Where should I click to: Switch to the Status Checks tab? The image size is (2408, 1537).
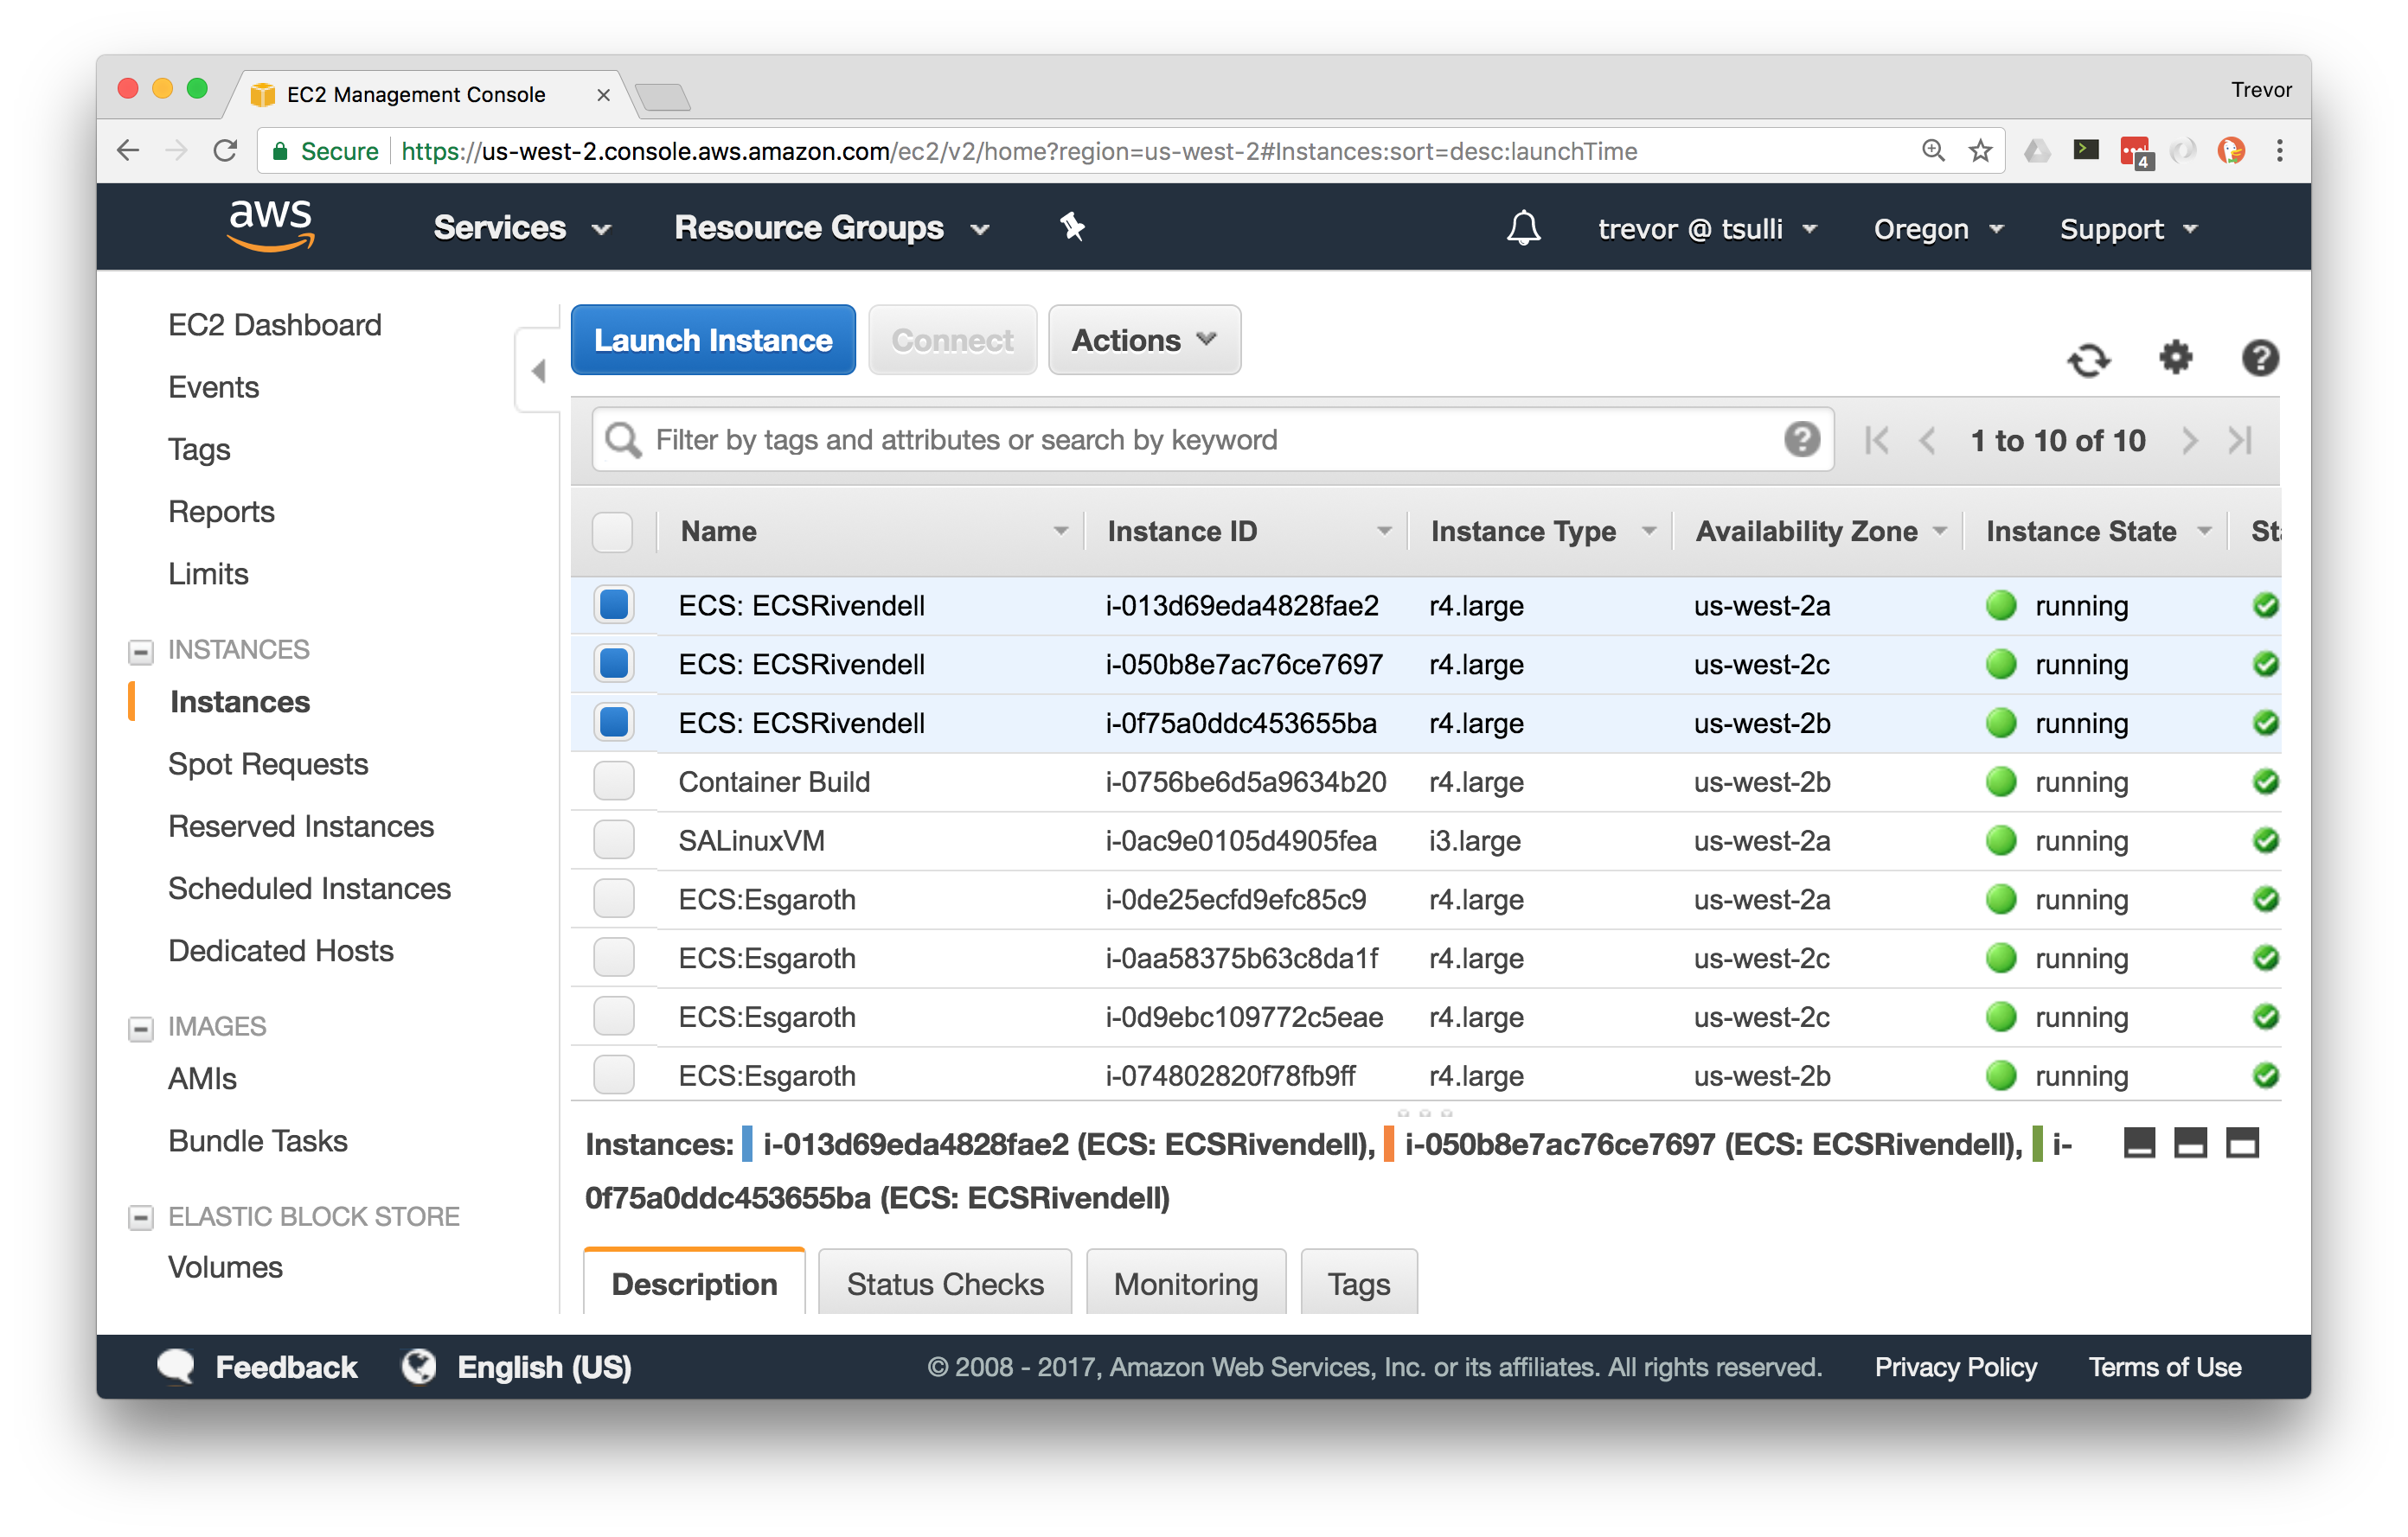944,1283
